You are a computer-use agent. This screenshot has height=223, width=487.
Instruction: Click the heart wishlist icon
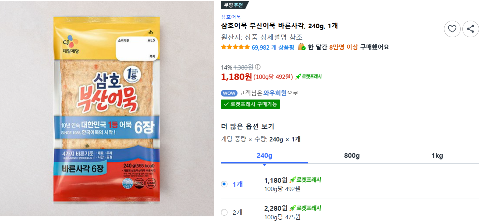452,29
